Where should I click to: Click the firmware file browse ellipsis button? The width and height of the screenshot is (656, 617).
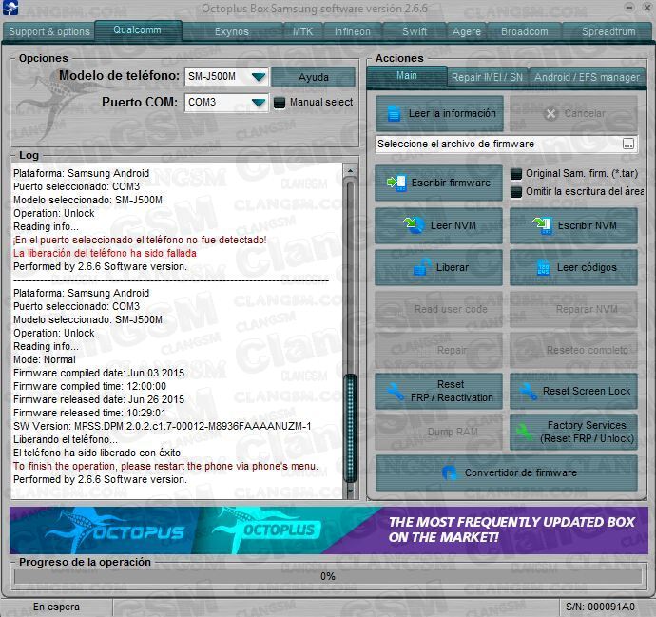coord(628,144)
